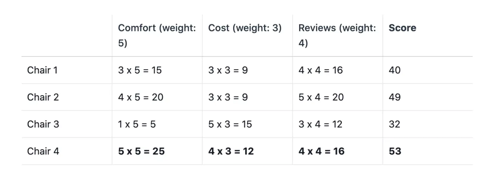499x178 pixels.
Task: Select the Chair 2 row label
Action: (43, 97)
